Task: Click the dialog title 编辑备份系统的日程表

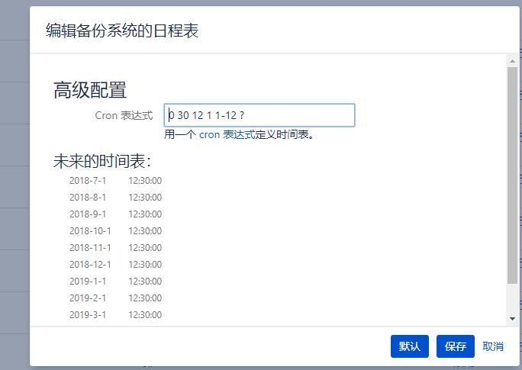Action: [122, 31]
